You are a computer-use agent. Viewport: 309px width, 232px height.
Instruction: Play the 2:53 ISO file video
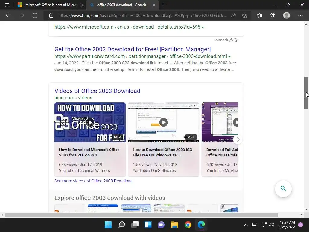pyautogui.click(x=164, y=122)
